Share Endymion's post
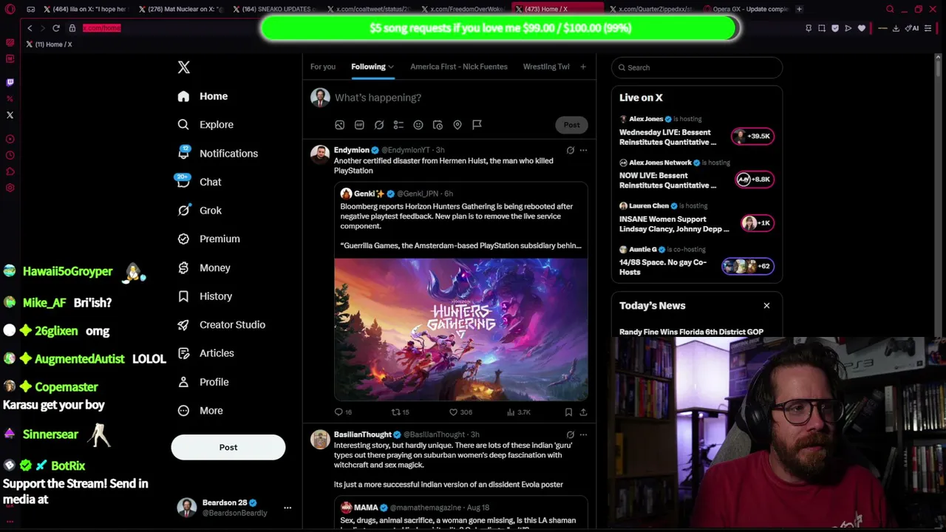 coord(583,412)
